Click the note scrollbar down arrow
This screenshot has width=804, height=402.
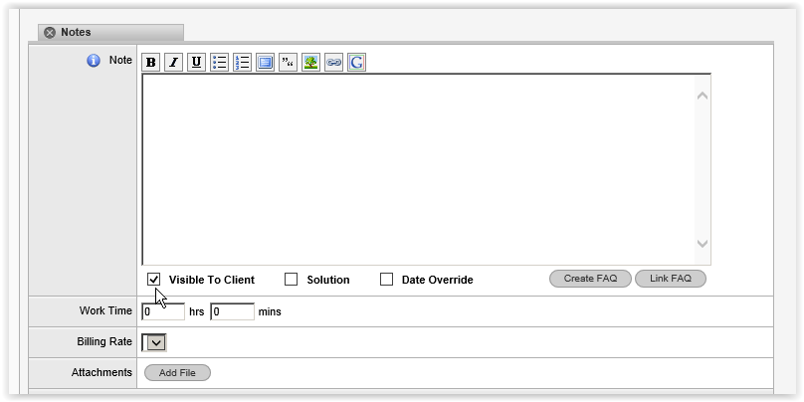703,243
